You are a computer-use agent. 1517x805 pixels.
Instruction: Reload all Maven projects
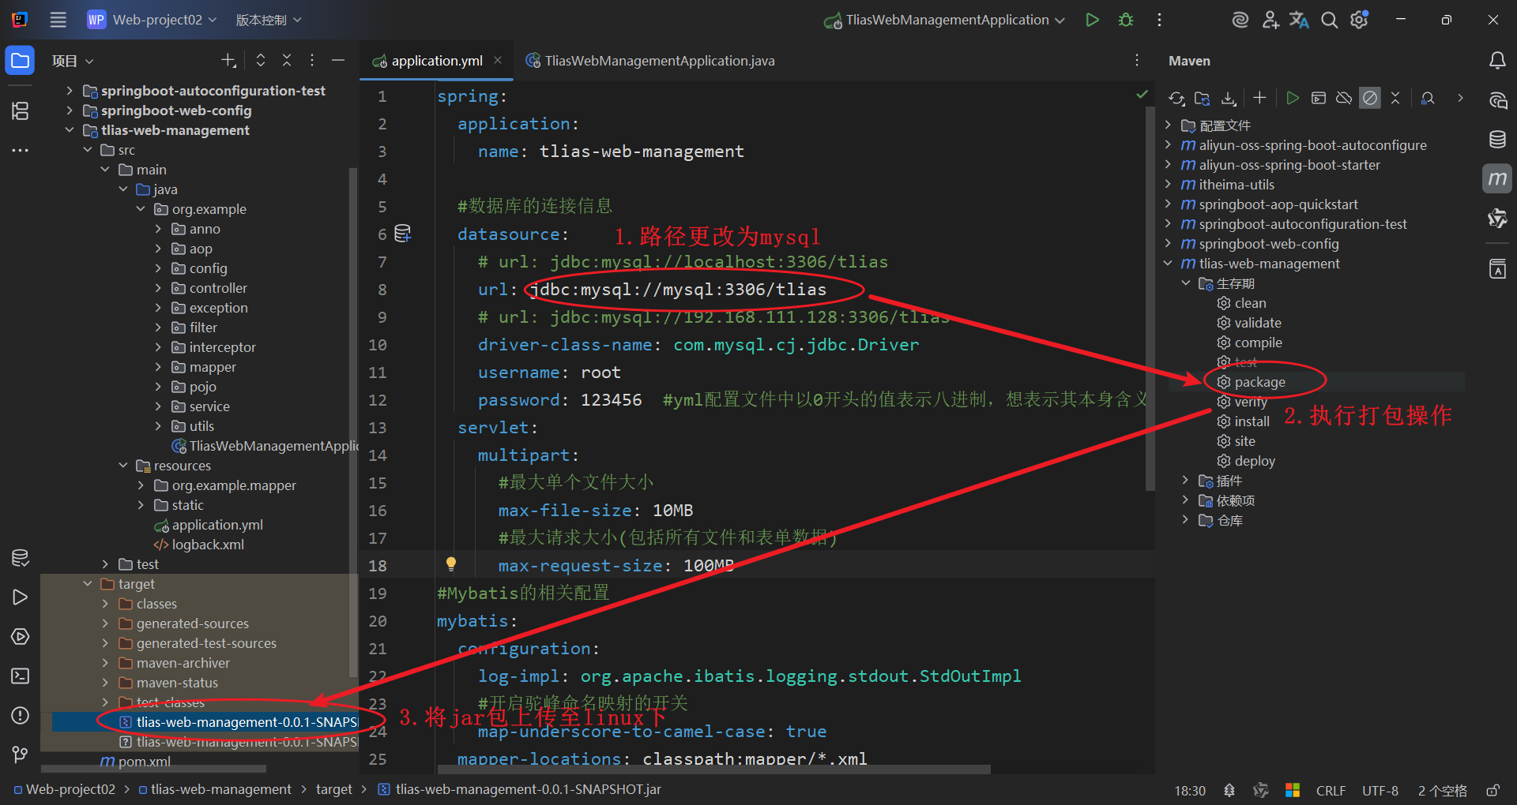pyautogui.click(x=1176, y=98)
